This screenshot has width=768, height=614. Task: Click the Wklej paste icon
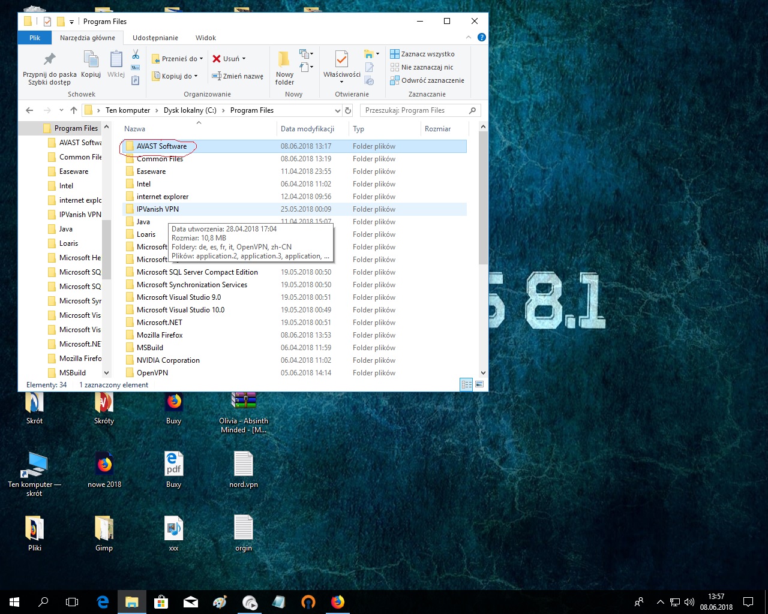click(116, 60)
